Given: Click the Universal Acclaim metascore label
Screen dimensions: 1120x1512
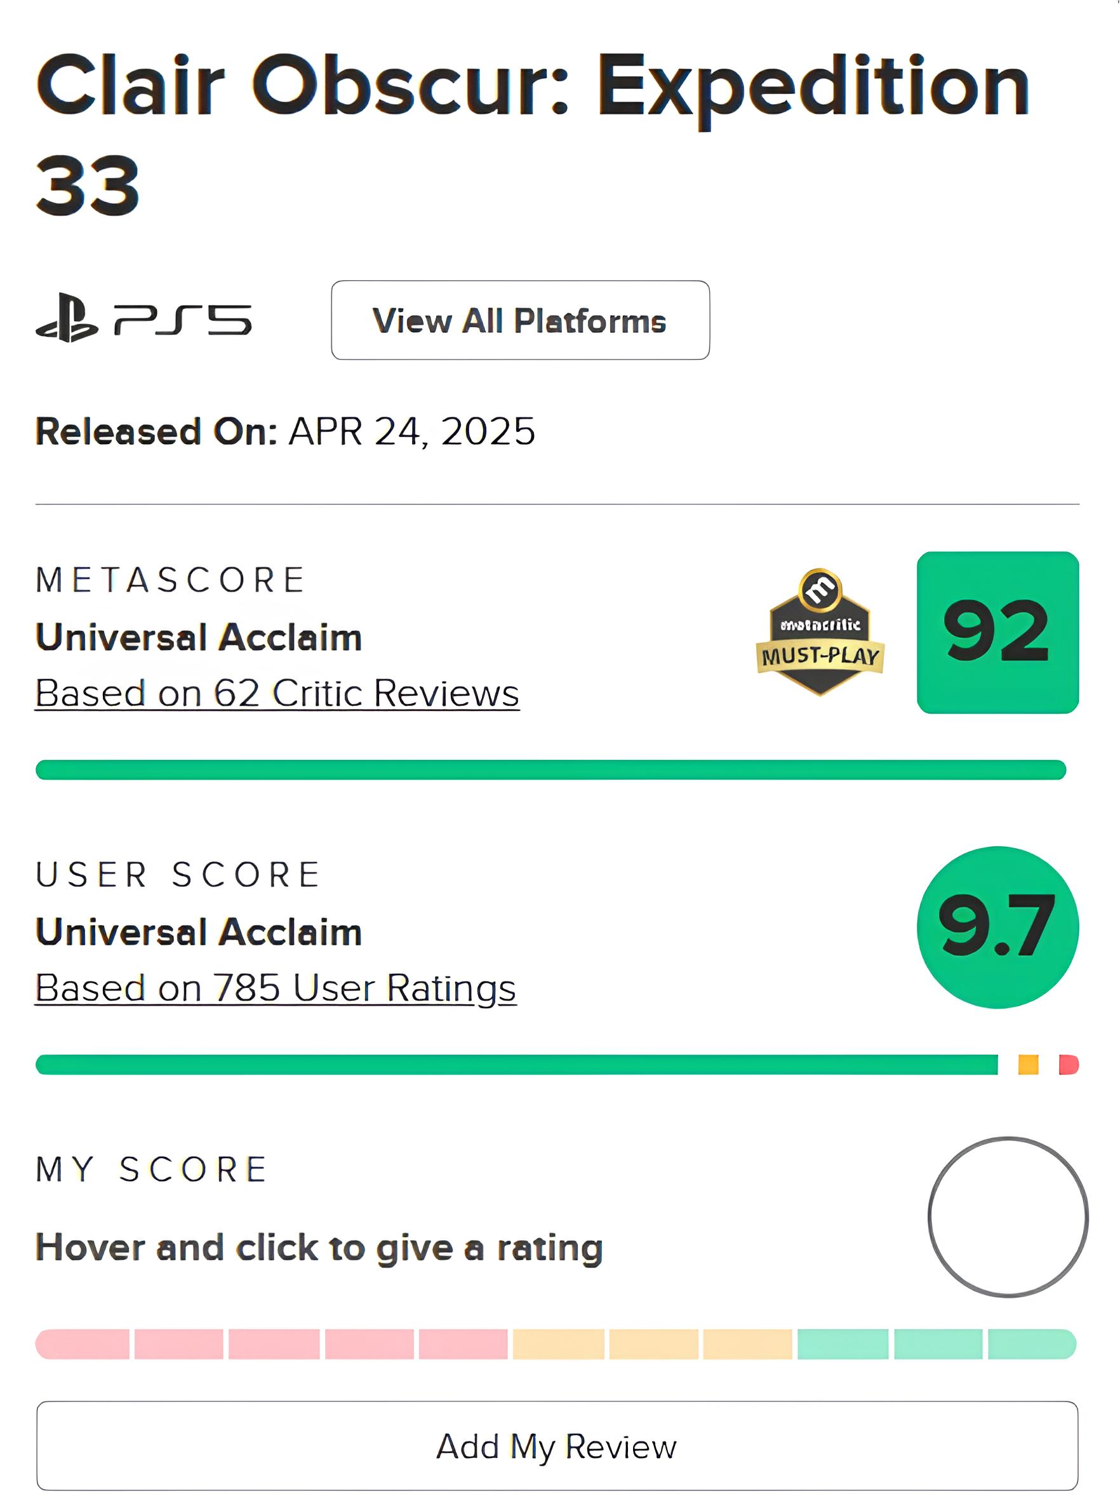Looking at the screenshot, I should click(198, 638).
